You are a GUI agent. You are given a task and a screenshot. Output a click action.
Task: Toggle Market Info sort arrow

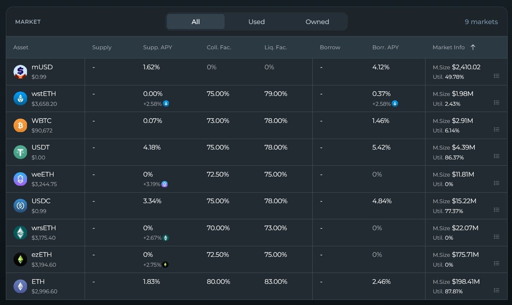(473, 47)
